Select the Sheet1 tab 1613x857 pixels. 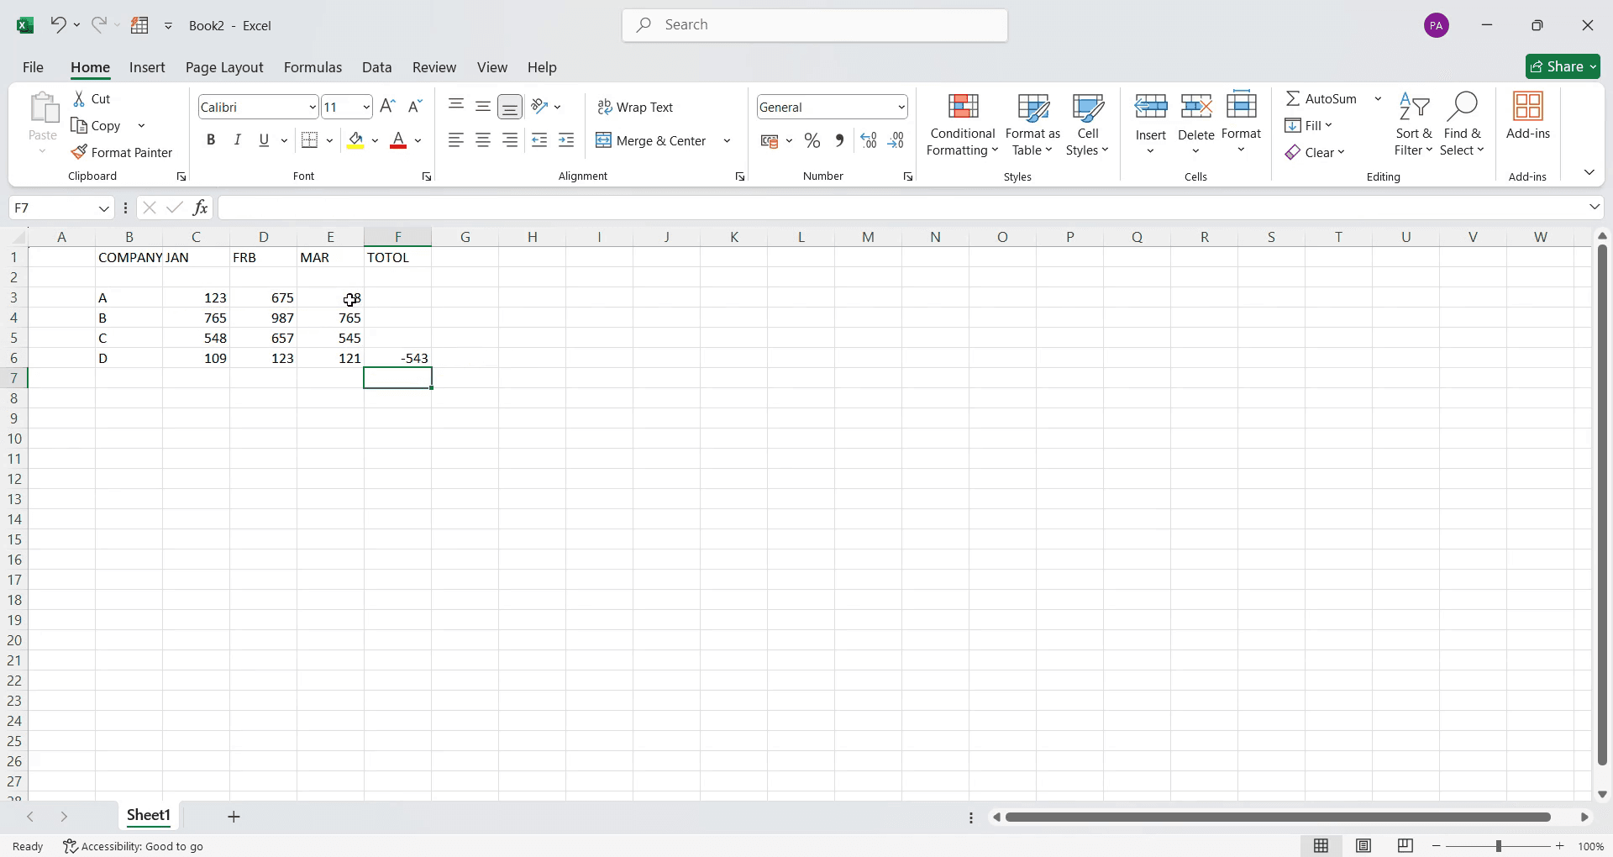coord(149,816)
